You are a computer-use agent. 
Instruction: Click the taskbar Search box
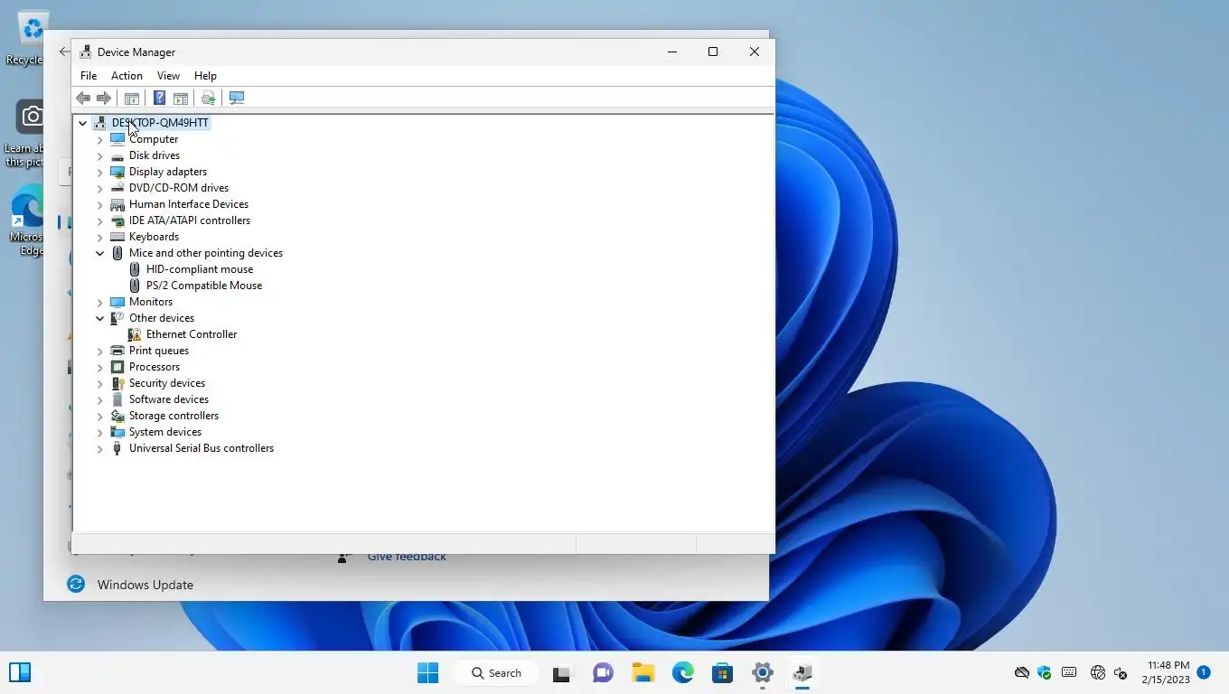[x=498, y=672]
